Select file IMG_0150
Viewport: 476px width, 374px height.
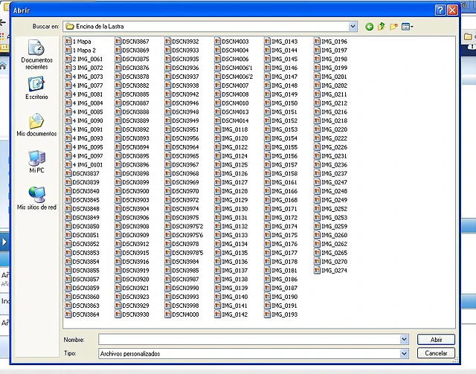281,103
